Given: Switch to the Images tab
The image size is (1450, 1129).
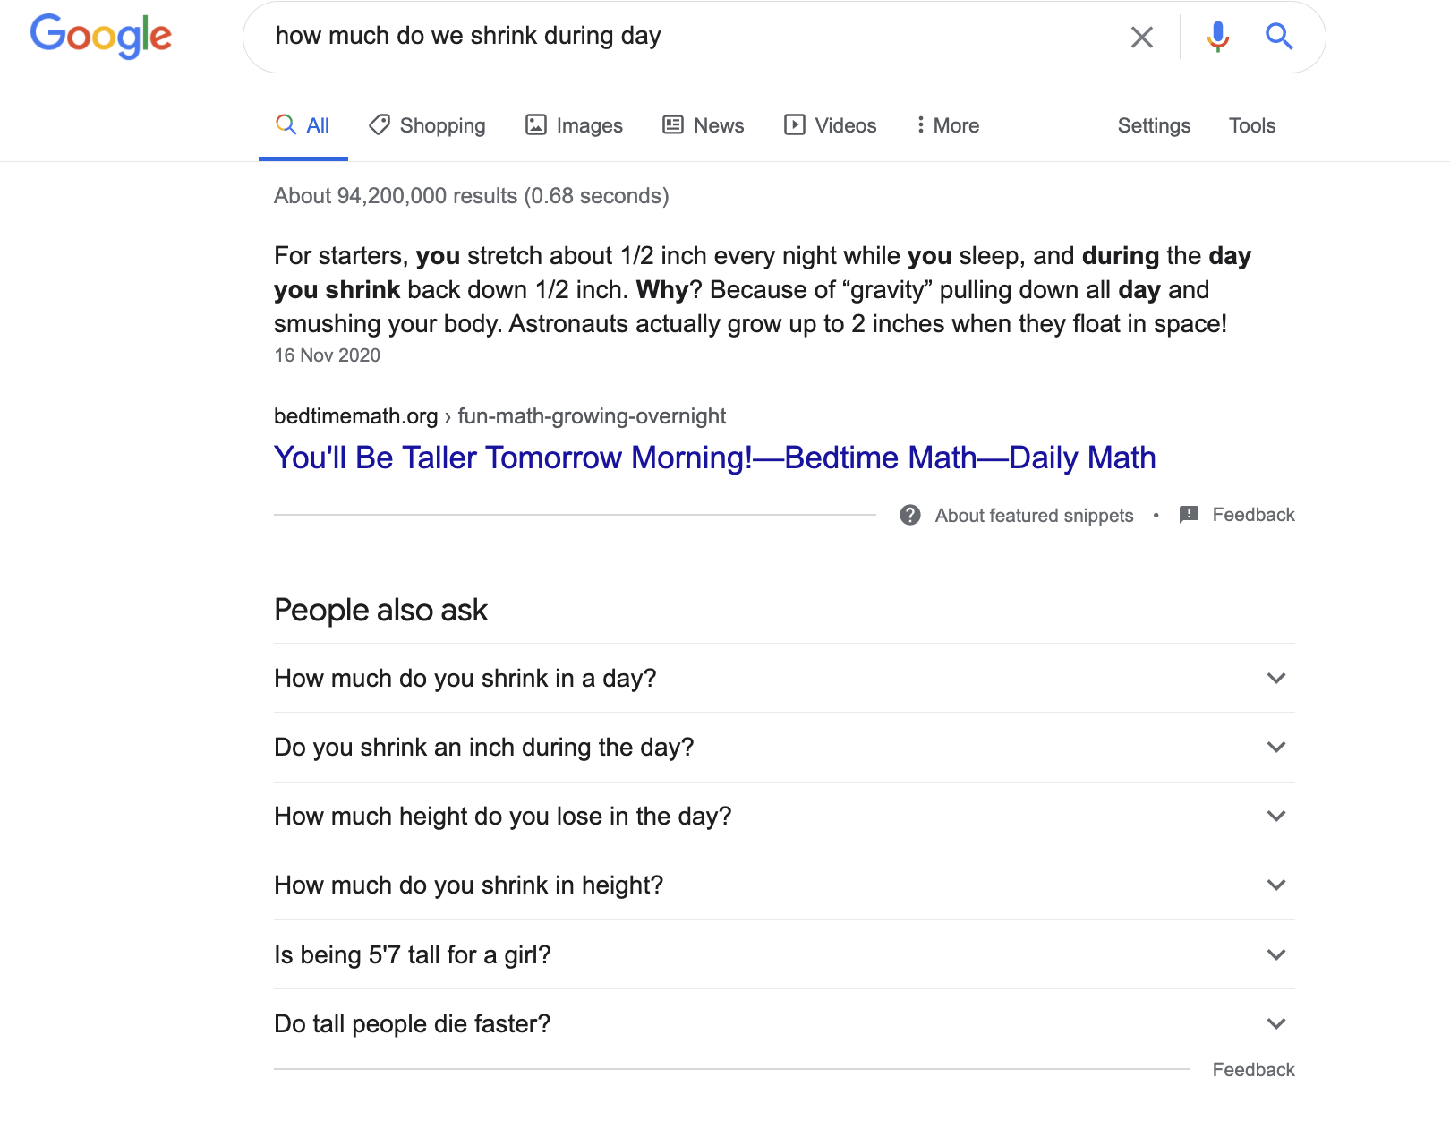Looking at the screenshot, I should point(574,125).
